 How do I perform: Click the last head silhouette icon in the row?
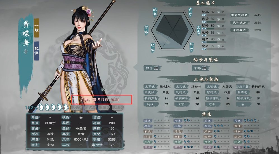(x=65, y=107)
